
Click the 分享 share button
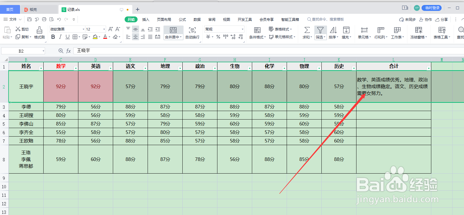(x=442, y=19)
